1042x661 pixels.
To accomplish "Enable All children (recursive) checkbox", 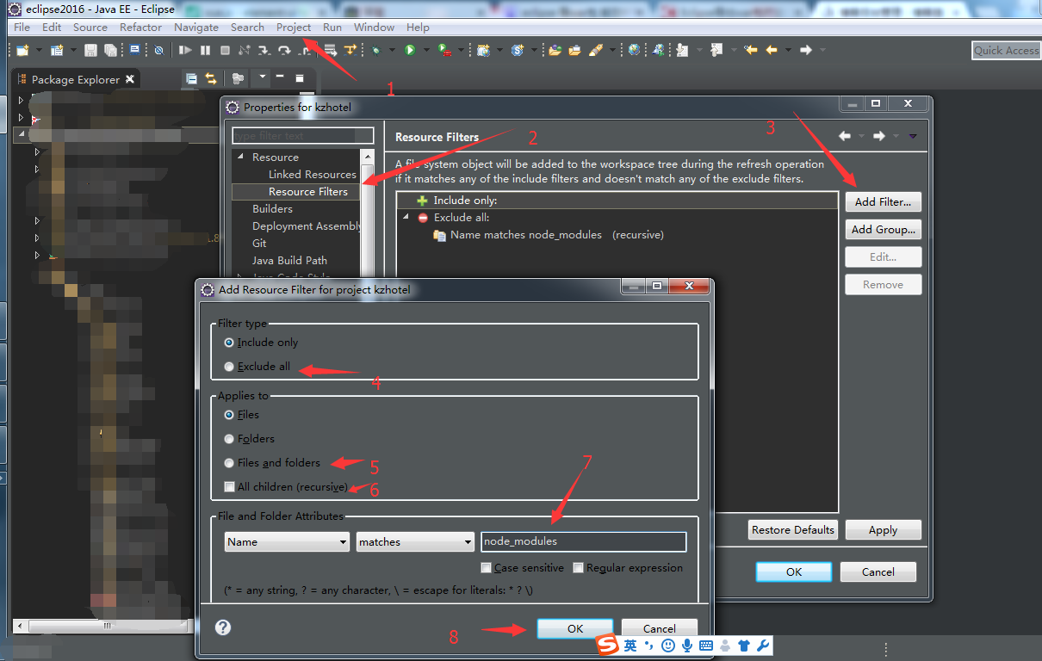I will click(229, 487).
